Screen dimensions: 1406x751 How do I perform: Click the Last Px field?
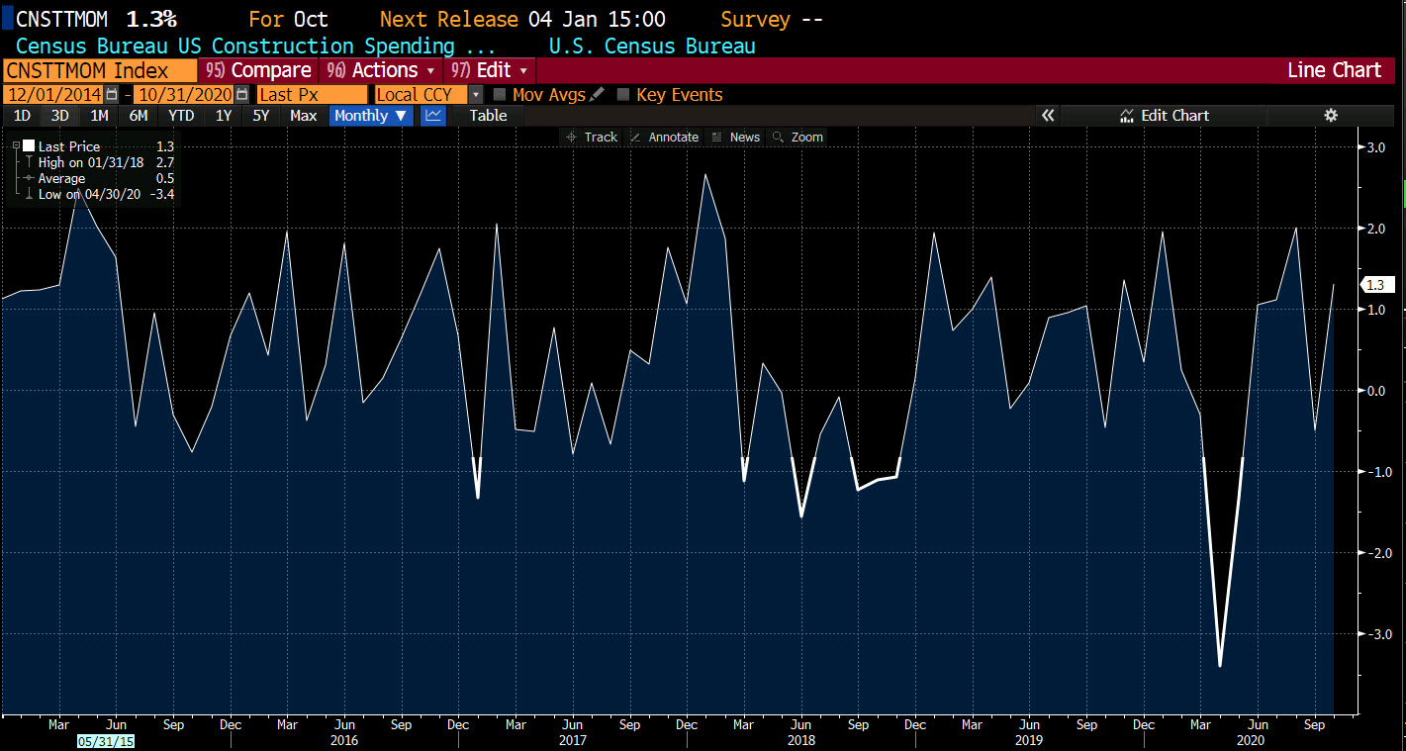(311, 95)
